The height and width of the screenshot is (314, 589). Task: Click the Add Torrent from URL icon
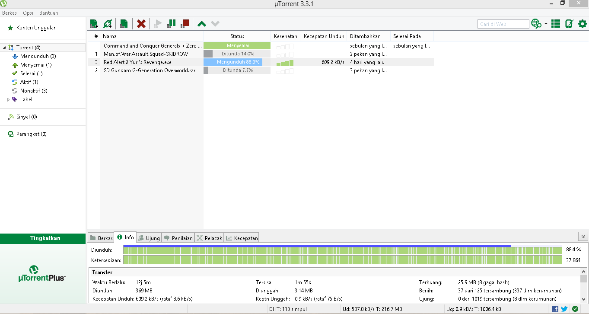(108, 24)
